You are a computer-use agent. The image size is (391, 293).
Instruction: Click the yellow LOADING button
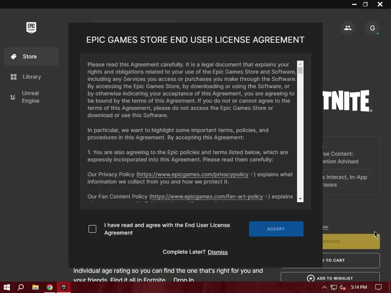click(x=351, y=241)
